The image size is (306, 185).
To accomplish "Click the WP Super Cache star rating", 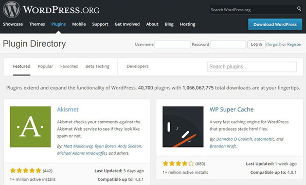I will [178, 163].
